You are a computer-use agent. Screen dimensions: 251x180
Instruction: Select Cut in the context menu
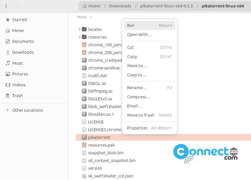[150, 47]
